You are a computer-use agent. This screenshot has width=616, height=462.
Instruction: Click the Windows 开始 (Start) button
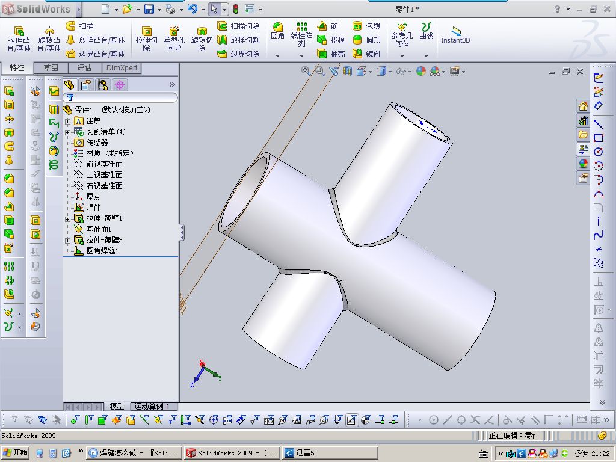pyautogui.click(x=15, y=452)
